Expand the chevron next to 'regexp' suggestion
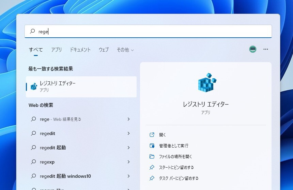Screen dimensions: 293x190 128,162
